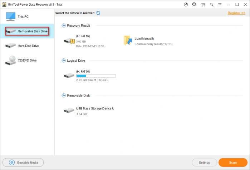250x170 pixels.
Task: Select Removable Disk Drive in sidebar
Action: [x=27, y=31]
